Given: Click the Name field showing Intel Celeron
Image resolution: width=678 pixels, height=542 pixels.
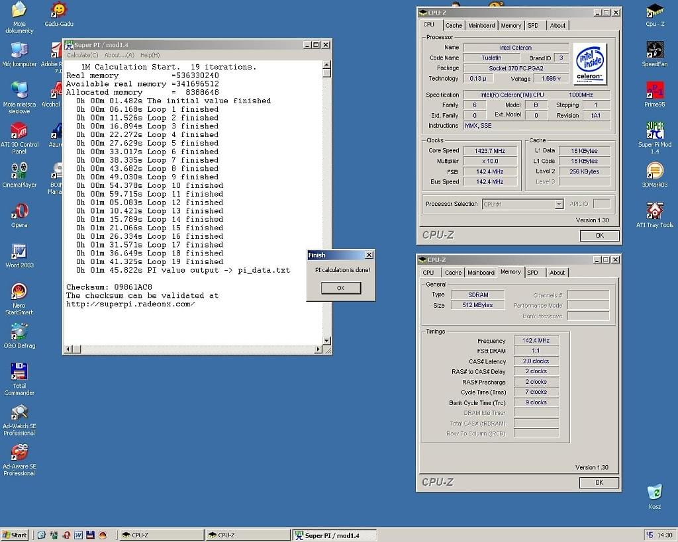Looking at the screenshot, I should pyautogui.click(x=516, y=48).
